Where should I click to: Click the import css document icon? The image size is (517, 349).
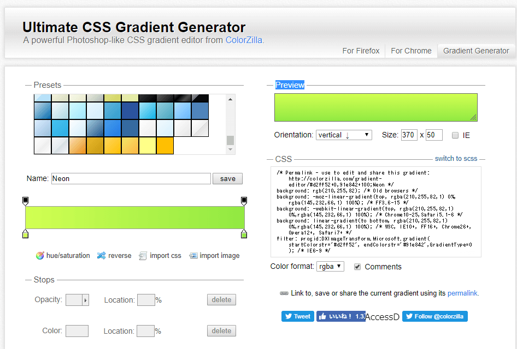coord(143,256)
